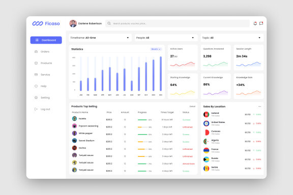
Task: Click the France flag icon
Action: click(207, 150)
